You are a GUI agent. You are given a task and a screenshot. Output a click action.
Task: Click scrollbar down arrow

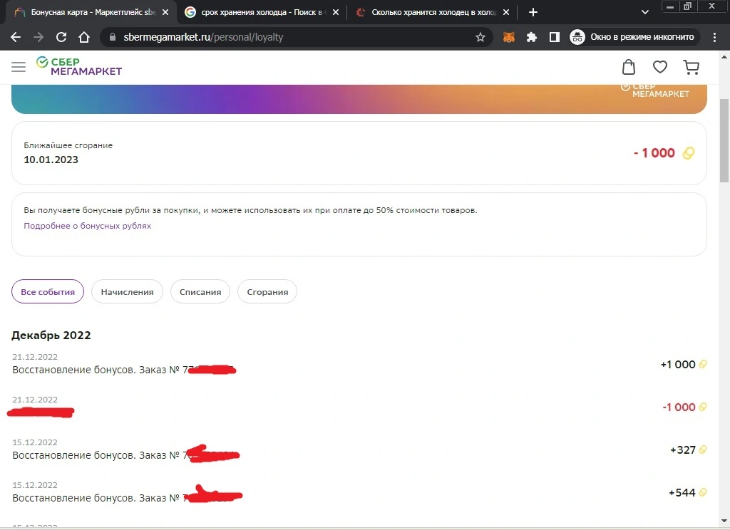724,521
